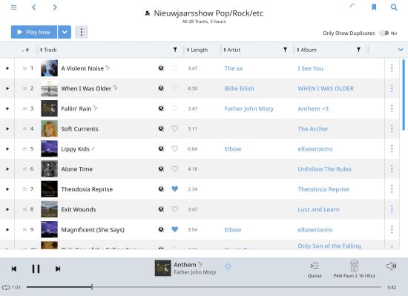Expand the column options chevron at right
The width and height of the screenshot is (408, 296).
(401, 50)
